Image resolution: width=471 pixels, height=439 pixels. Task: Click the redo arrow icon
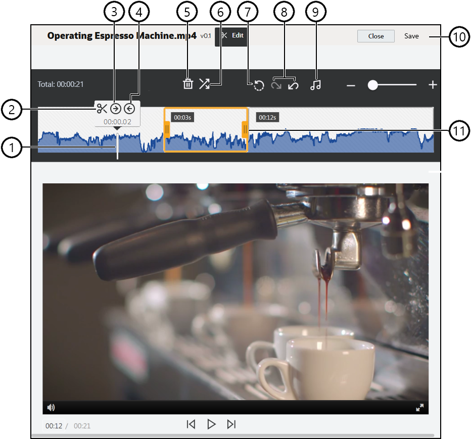(x=275, y=85)
